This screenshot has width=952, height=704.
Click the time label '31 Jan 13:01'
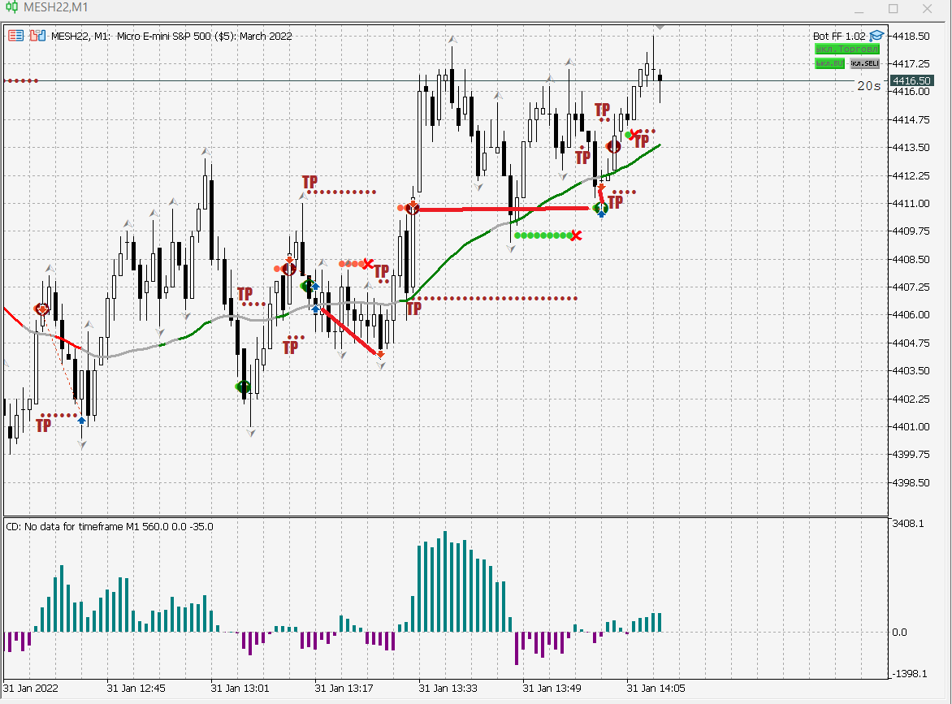pyautogui.click(x=240, y=689)
